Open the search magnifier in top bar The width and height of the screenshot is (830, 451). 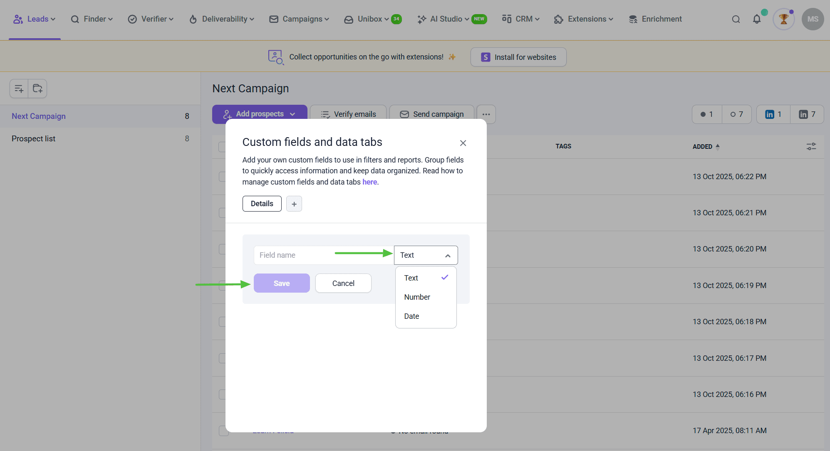(736, 19)
